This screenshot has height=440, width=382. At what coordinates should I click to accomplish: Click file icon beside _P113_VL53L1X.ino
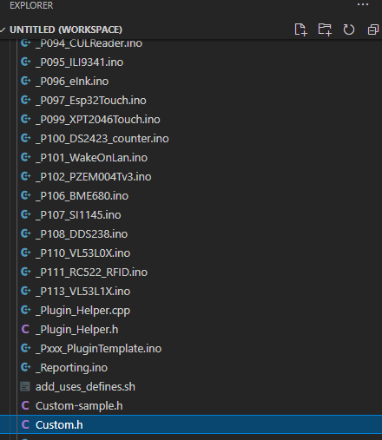(x=25, y=291)
